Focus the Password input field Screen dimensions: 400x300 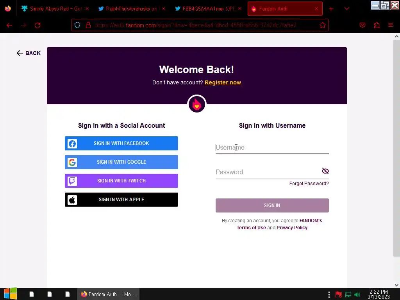point(268,172)
